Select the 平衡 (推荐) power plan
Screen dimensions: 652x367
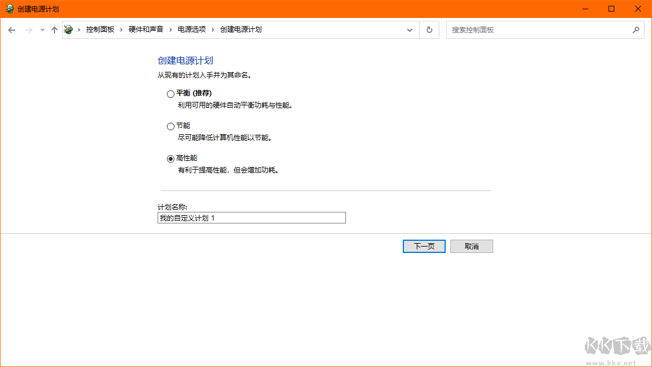(x=170, y=94)
